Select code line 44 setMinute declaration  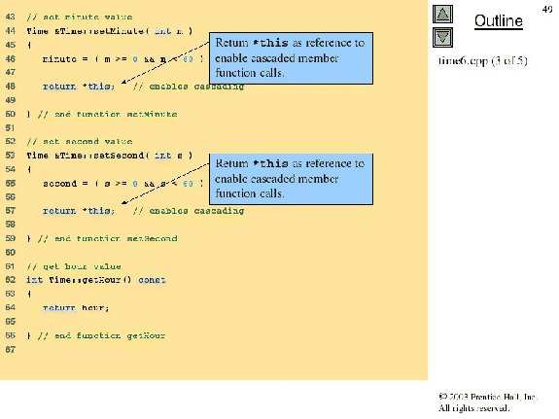point(110,31)
